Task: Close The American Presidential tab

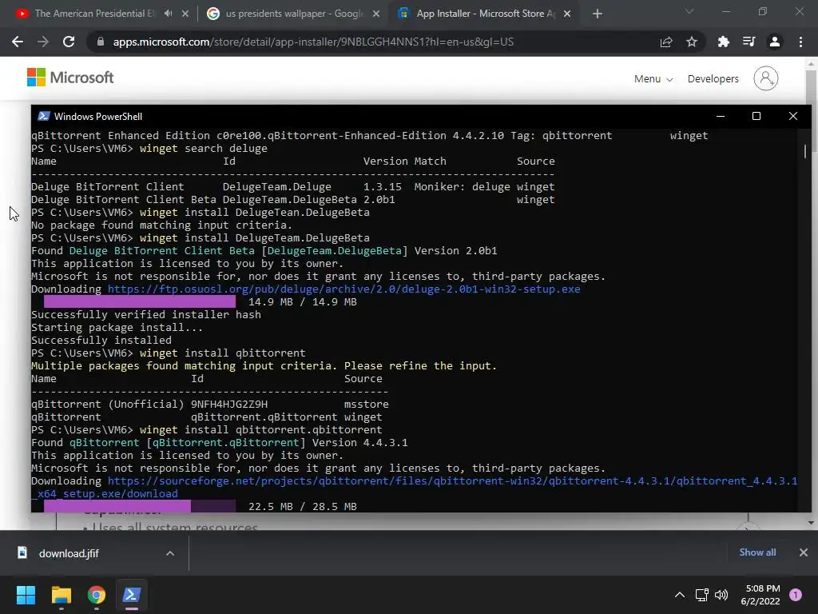Action: (185, 14)
